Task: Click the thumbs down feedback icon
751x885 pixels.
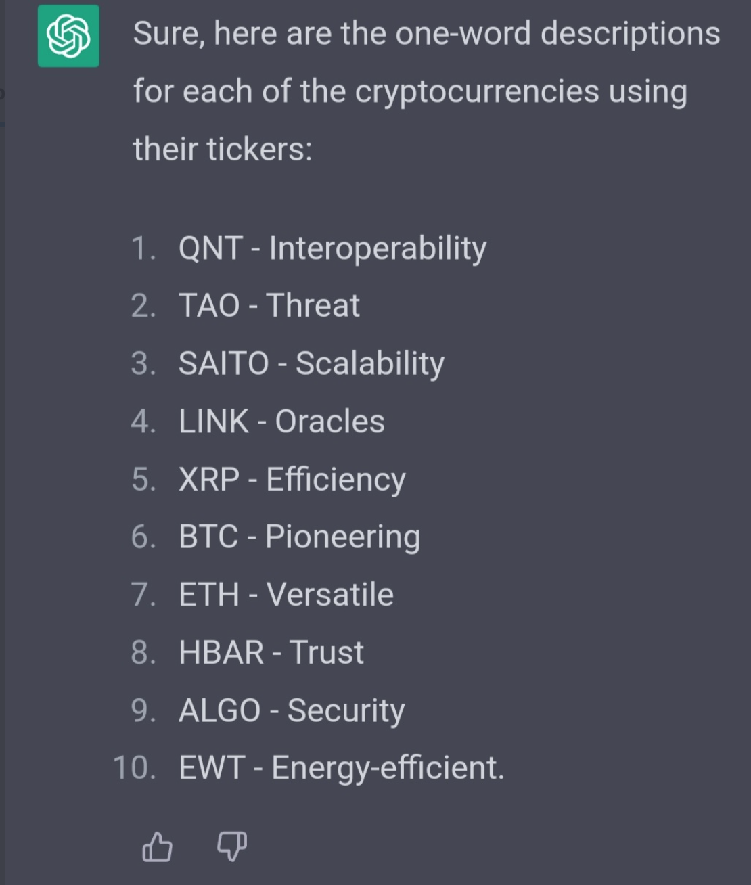Action: (x=231, y=846)
